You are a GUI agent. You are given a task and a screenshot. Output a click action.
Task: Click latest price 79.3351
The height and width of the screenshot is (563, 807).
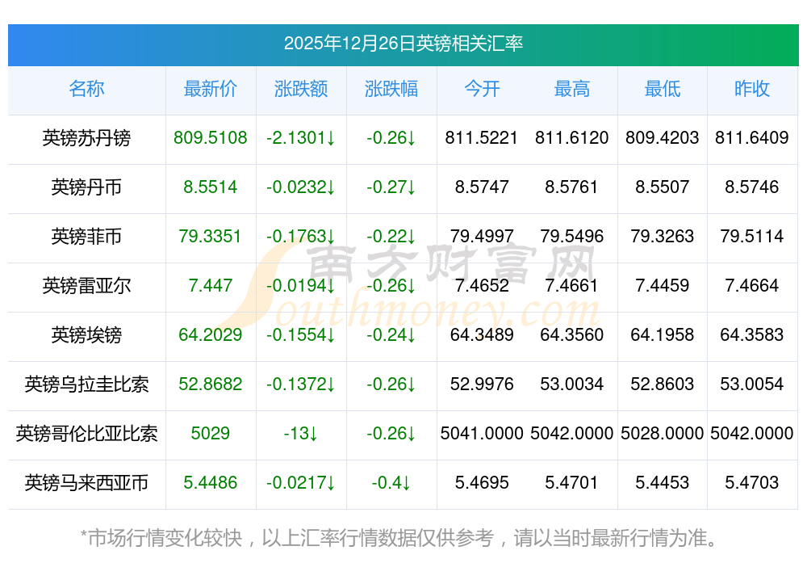pyautogui.click(x=211, y=236)
